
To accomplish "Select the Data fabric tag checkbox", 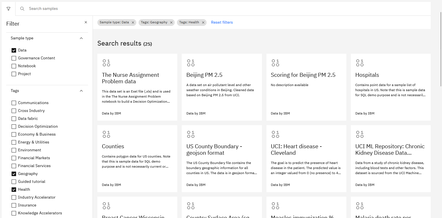I will [14, 119].
